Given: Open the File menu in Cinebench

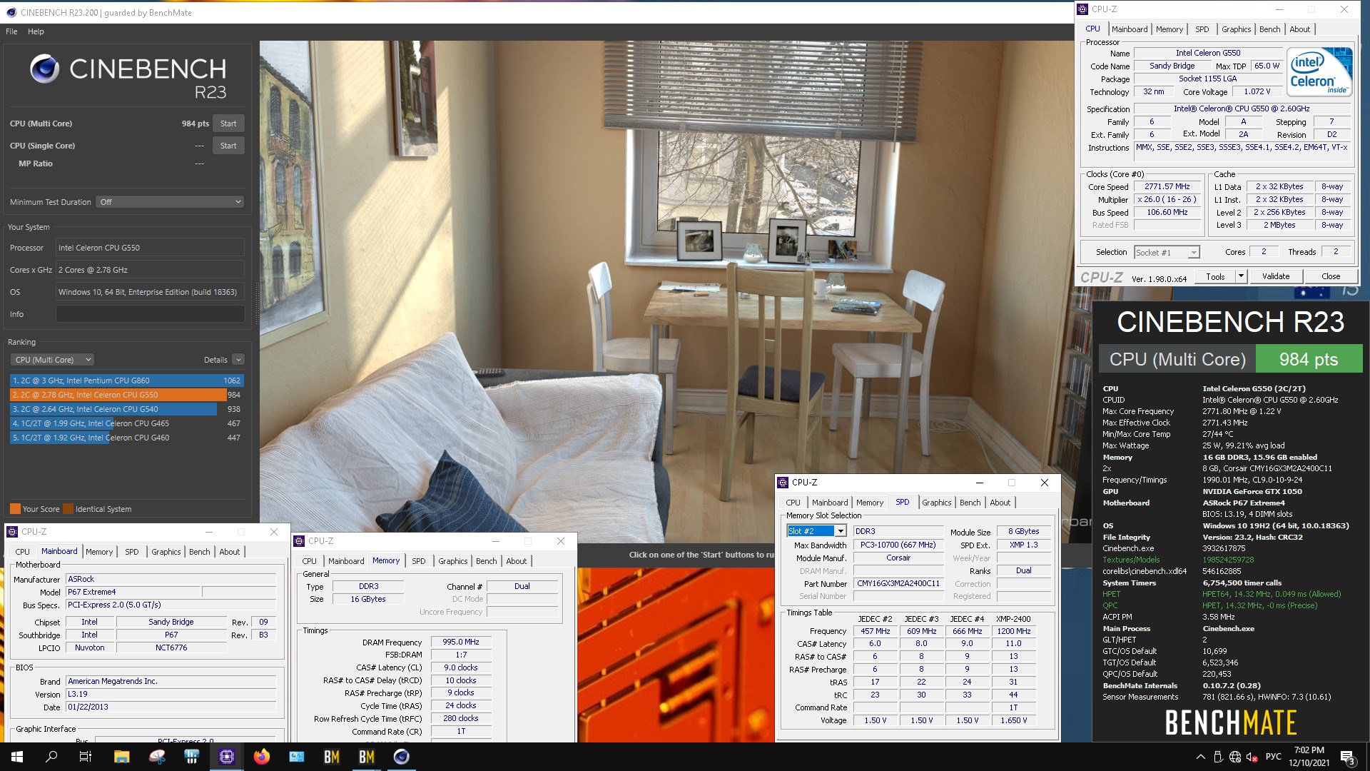Looking at the screenshot, I should click(x=11, y=31).
